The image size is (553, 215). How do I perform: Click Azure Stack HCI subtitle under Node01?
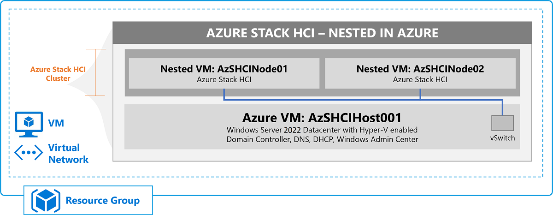point(224,80)
